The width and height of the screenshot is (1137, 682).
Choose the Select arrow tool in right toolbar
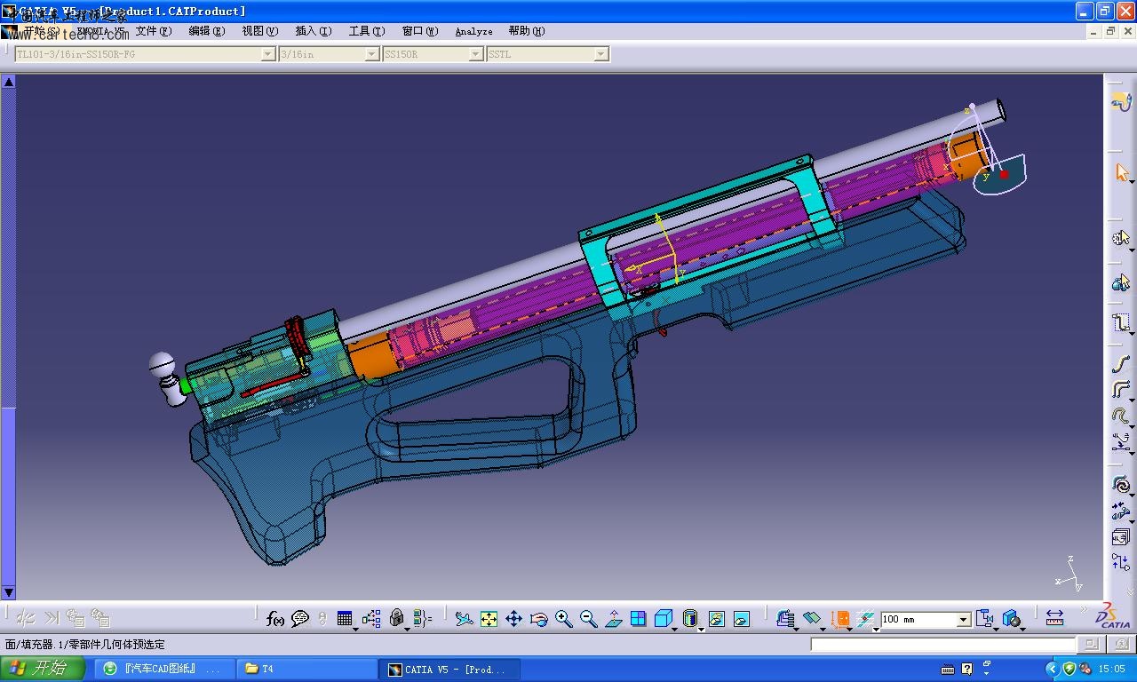(x=1121, y=172)
